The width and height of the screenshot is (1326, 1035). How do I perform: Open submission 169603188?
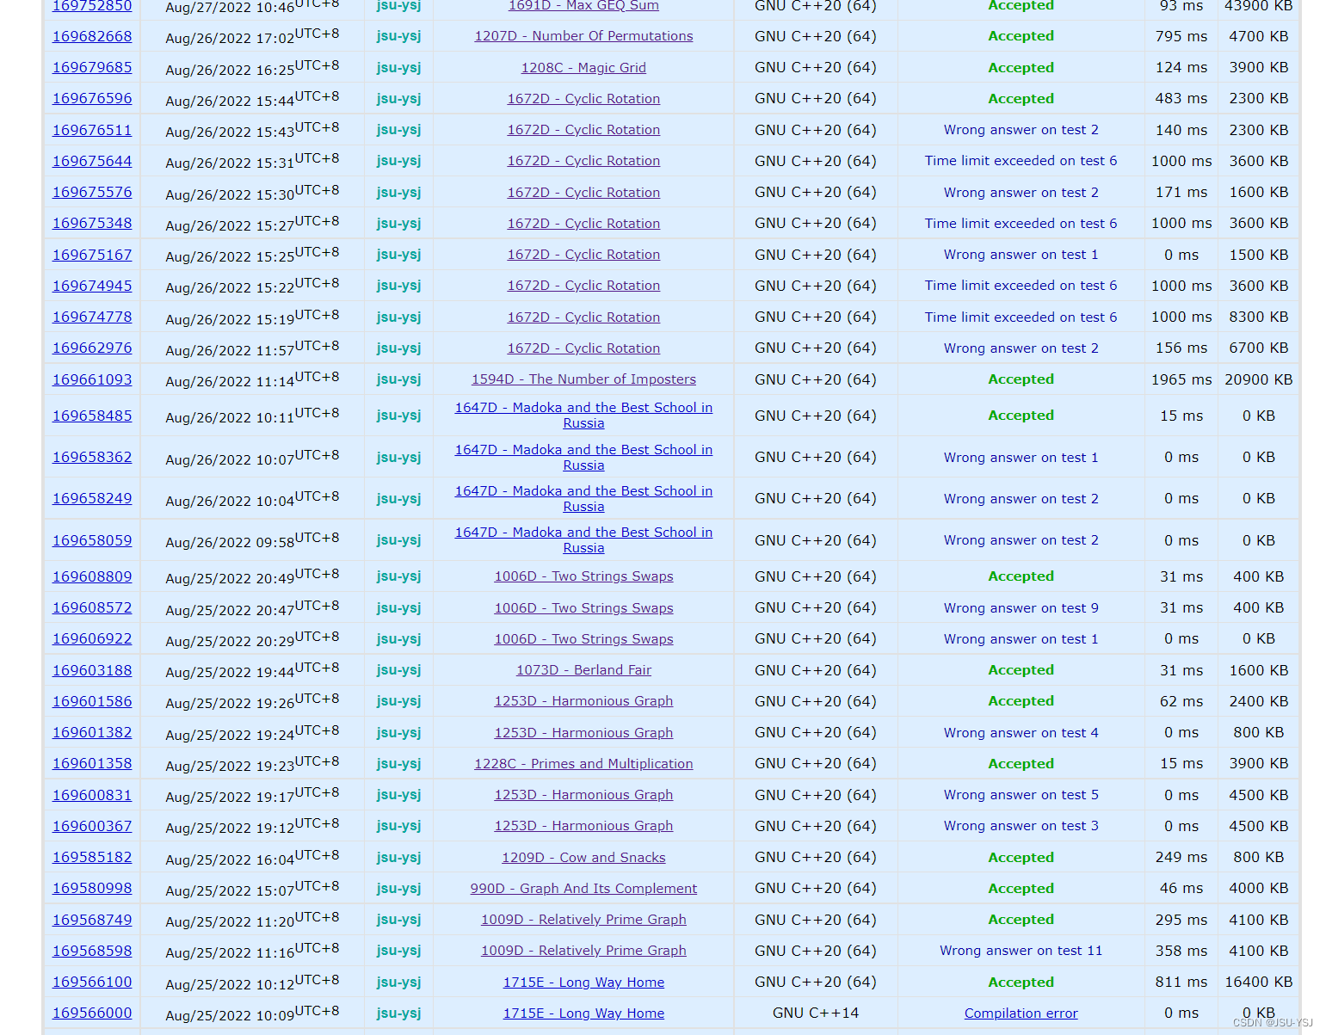[92, 670]
